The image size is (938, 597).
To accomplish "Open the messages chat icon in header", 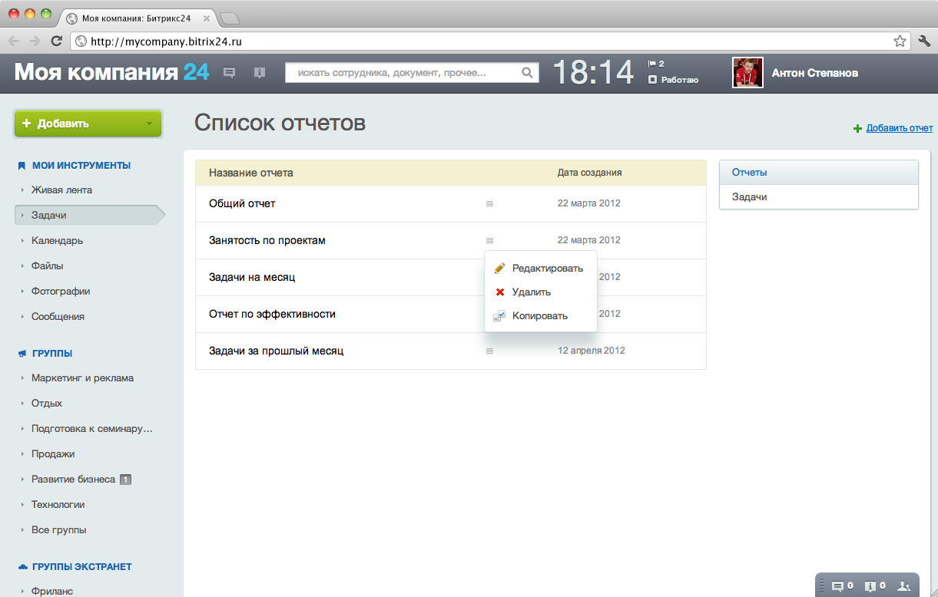I will coord(229,73).
